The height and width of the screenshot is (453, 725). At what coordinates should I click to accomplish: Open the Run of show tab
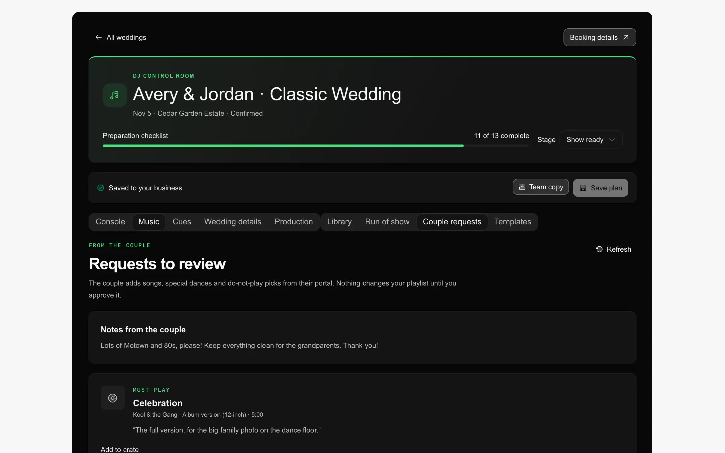[387, 222]
